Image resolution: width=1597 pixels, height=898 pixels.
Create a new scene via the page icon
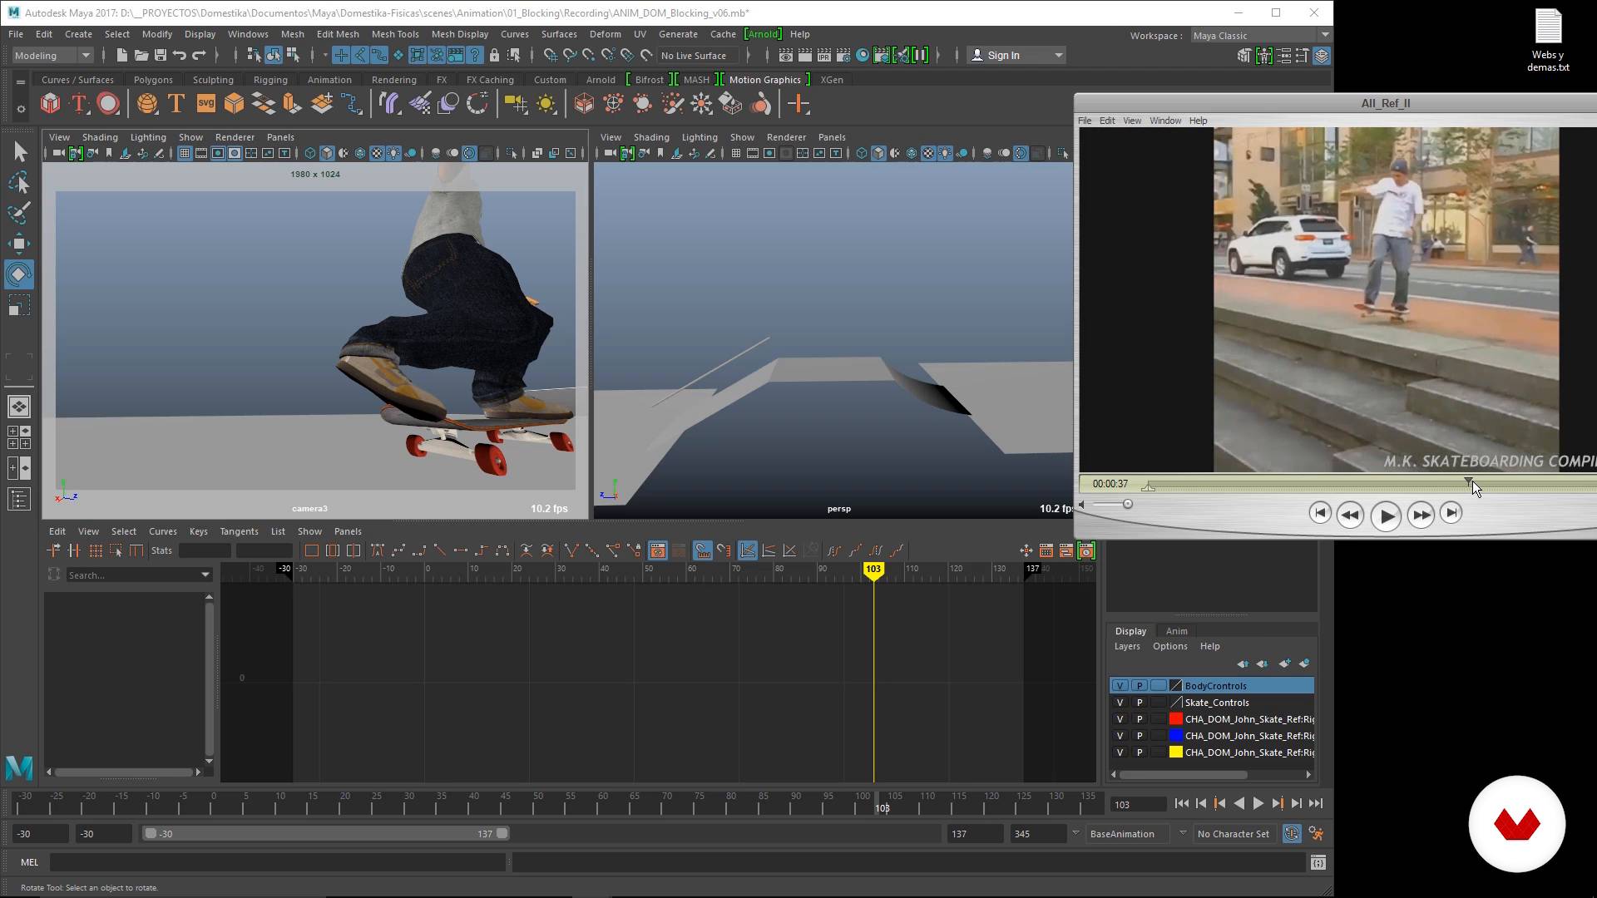coord(121,56)
